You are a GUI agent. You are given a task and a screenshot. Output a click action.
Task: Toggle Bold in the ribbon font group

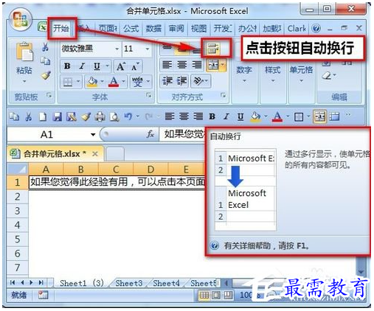point(67,66)
